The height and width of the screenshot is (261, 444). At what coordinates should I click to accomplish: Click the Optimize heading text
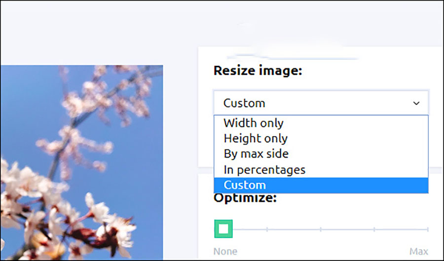(x=245, y=198)
